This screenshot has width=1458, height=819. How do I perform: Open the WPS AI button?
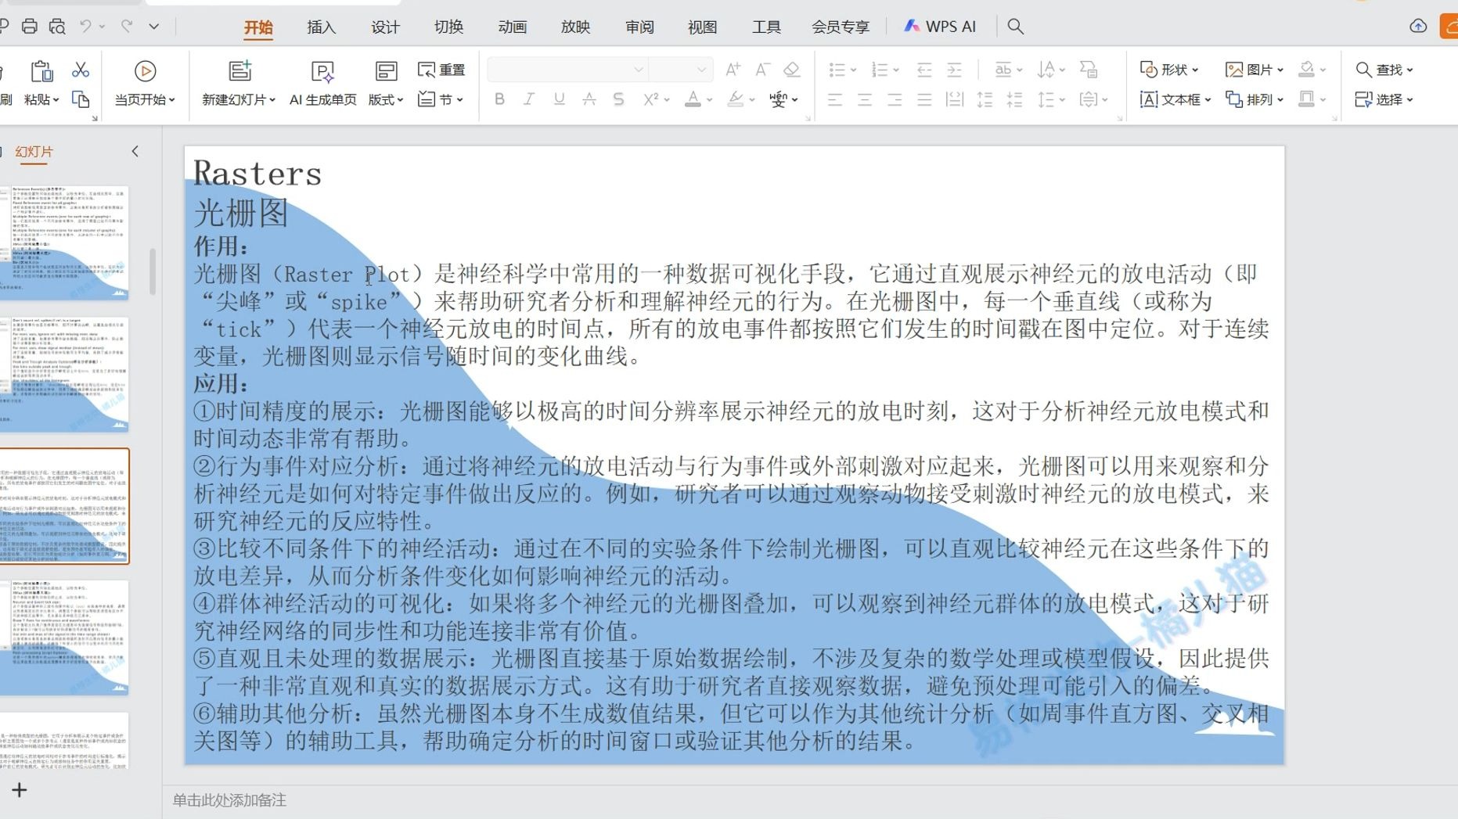pyautogui.click(x=940, y=27)
